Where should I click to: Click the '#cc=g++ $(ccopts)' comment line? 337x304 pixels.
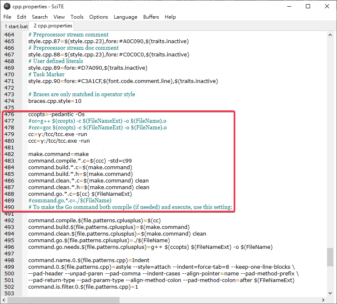click(98, 121)
